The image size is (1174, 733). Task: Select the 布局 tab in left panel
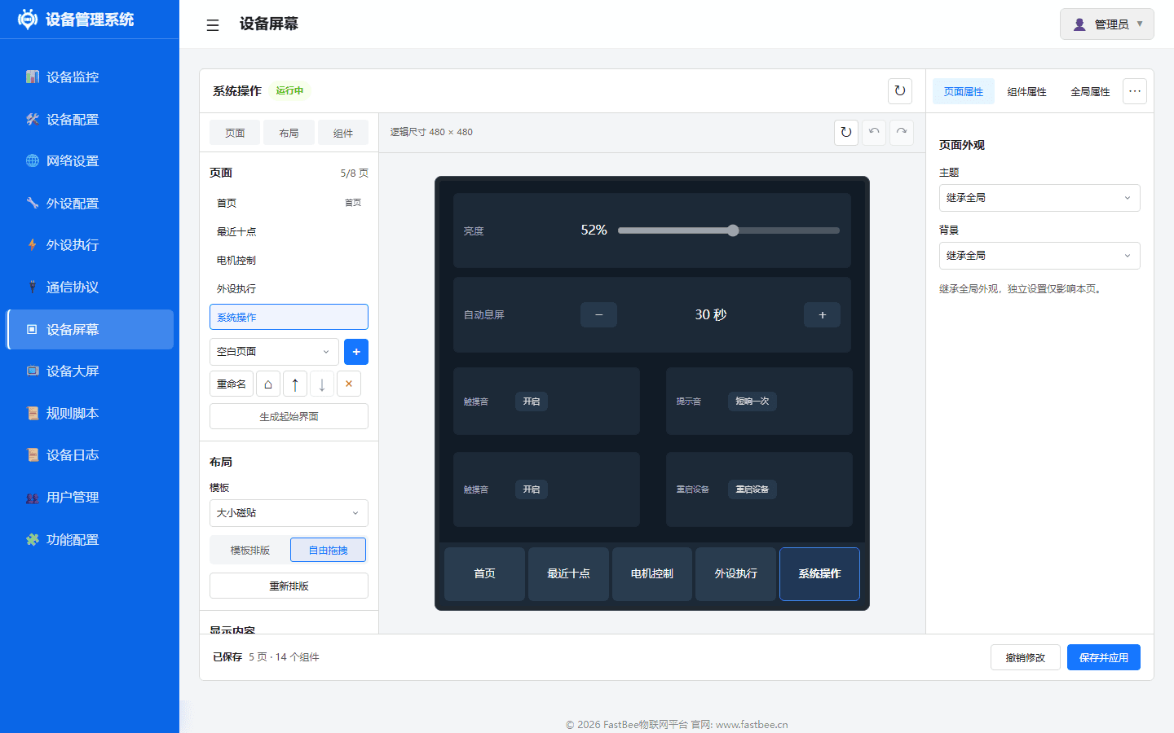click(x=289, y=133)
